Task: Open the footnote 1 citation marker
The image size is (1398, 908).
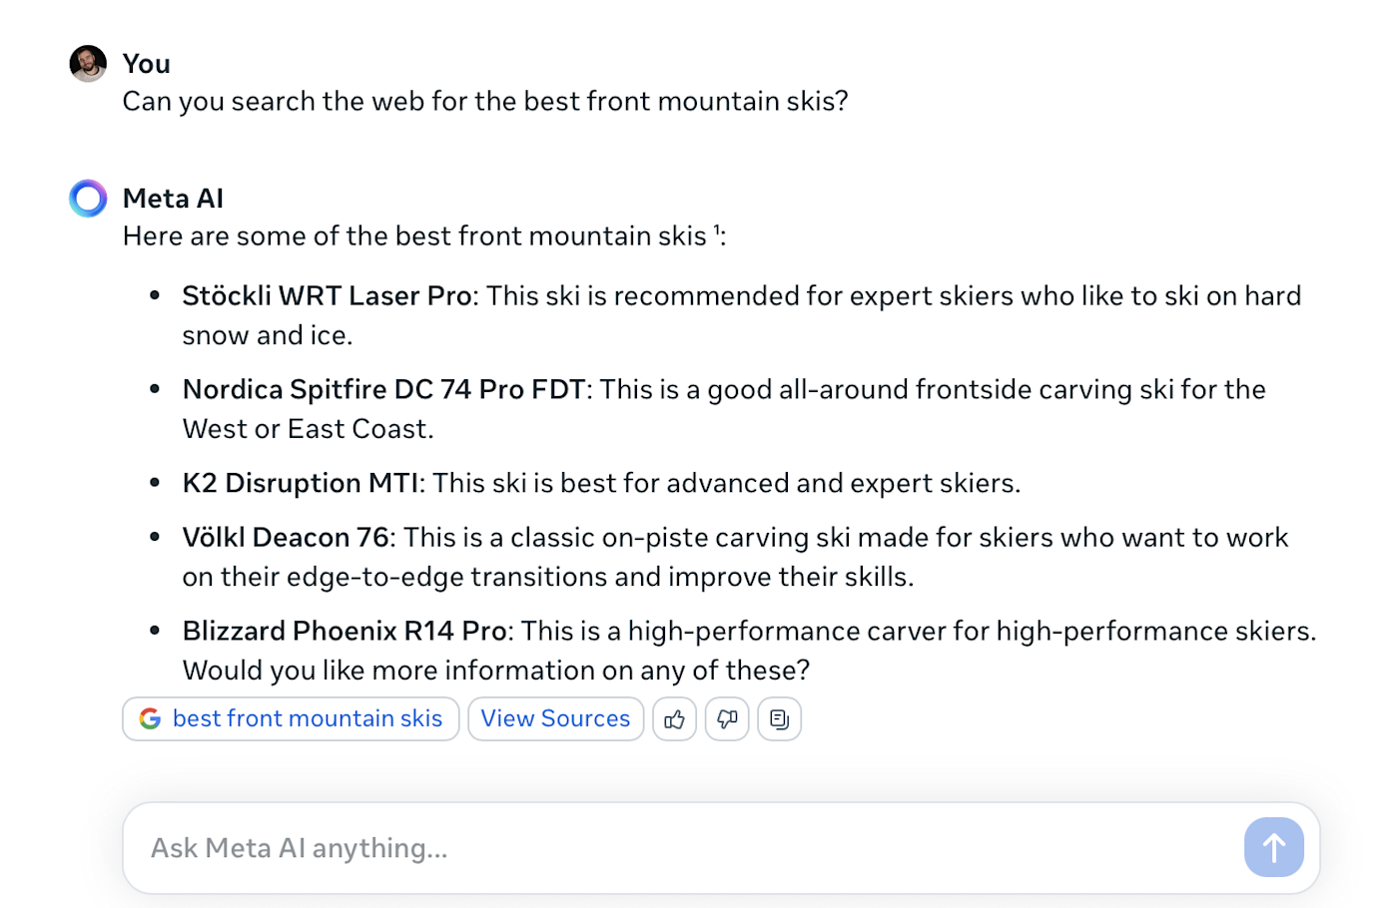Action: [717, 230]
